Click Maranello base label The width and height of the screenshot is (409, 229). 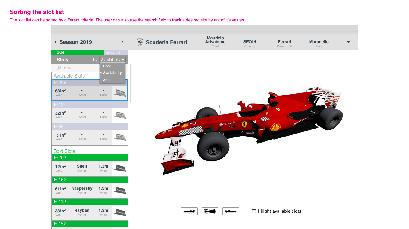(319, 42)
